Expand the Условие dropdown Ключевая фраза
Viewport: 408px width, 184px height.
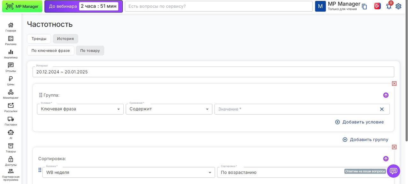point(80,109)
